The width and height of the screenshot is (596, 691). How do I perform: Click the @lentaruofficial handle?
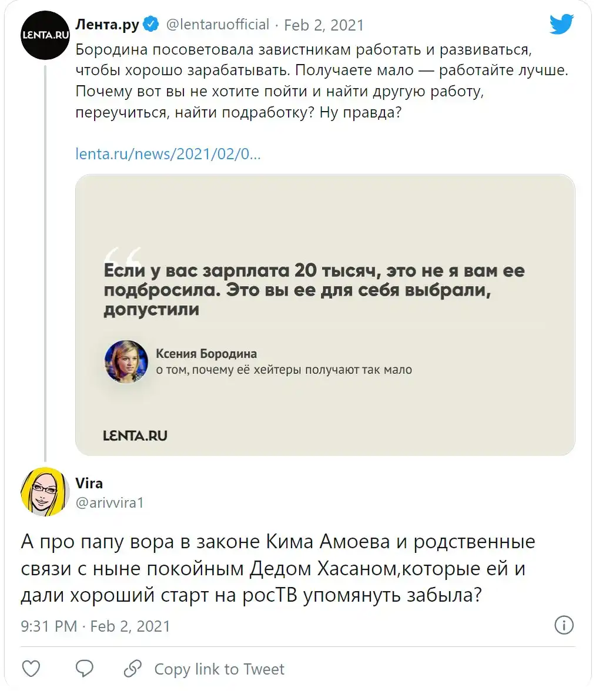coord(217,25)
